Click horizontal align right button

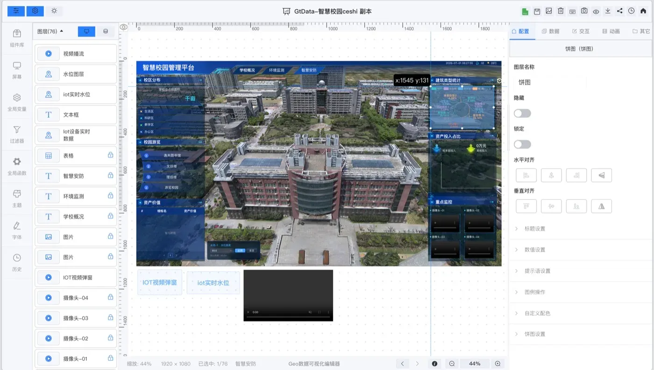pyautogui.click(x=576, y=175)
